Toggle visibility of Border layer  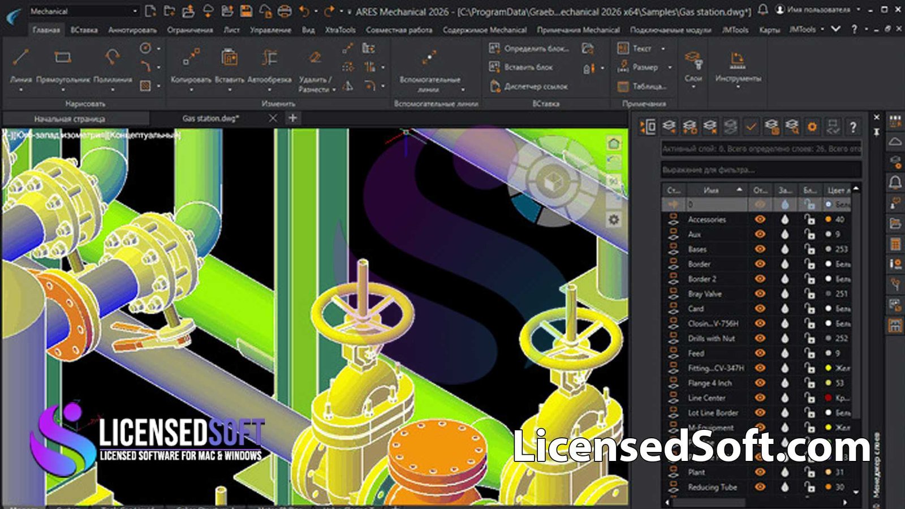click(x=760, y=264)
